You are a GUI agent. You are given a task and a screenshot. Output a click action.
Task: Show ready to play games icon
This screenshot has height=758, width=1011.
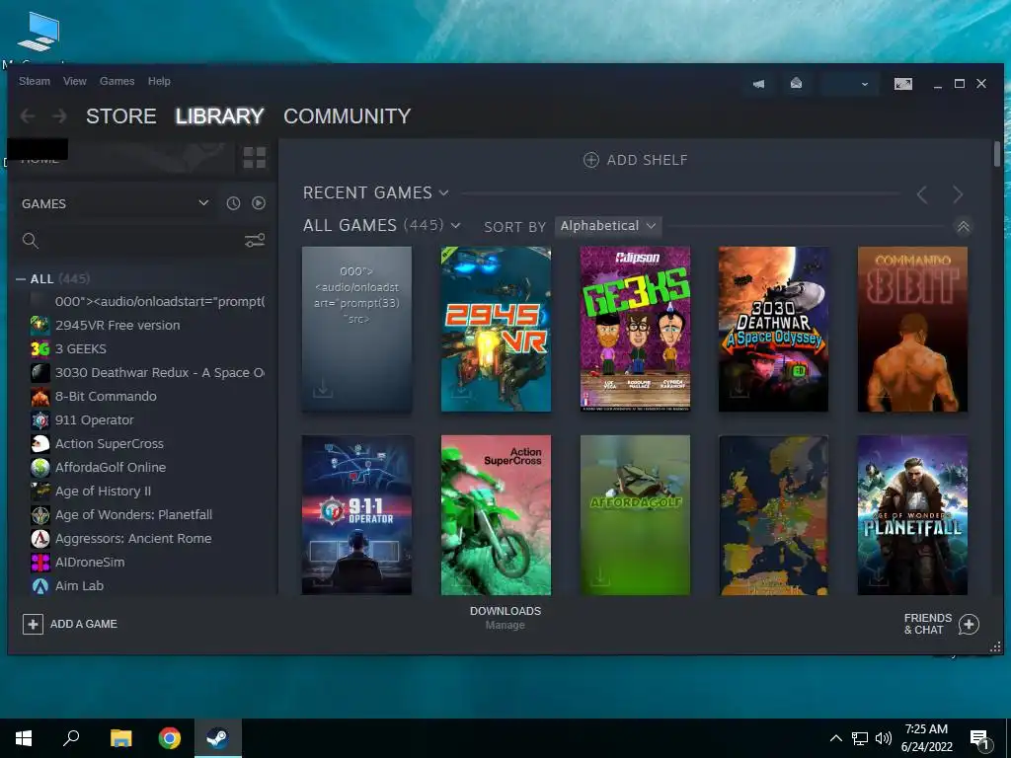click(259, 203)
